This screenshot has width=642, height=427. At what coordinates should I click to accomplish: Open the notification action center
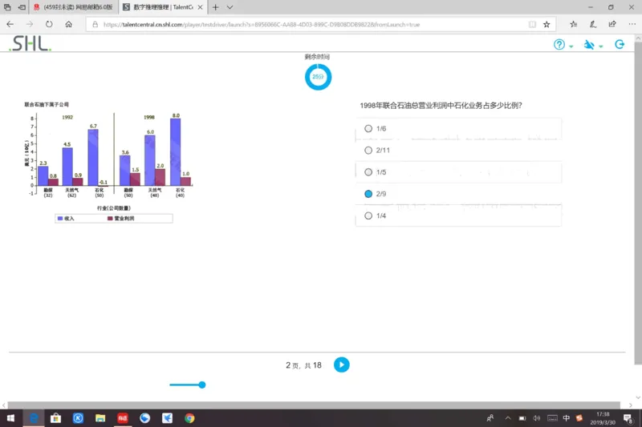(628, 418)
